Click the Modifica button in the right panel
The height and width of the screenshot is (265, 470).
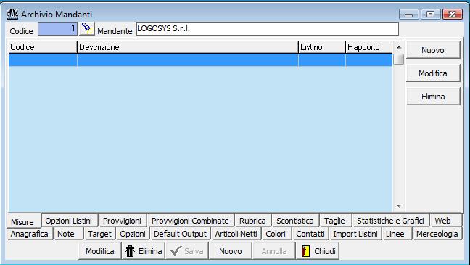(433, 73)
